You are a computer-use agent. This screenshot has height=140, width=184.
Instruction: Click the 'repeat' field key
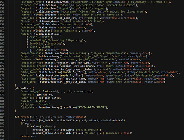click(x=27, y=12)
